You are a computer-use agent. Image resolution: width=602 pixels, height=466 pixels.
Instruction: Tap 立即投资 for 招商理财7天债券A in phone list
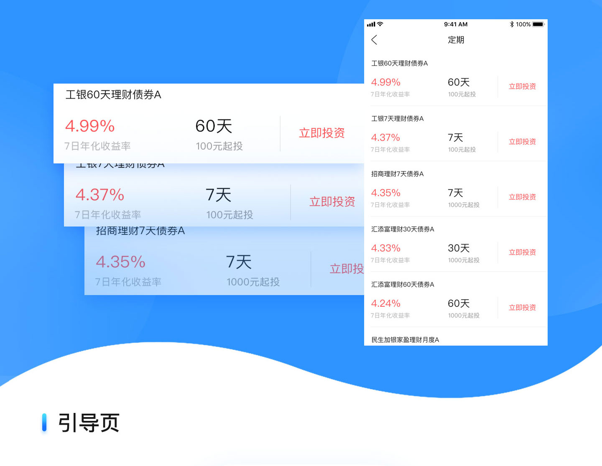522,197
